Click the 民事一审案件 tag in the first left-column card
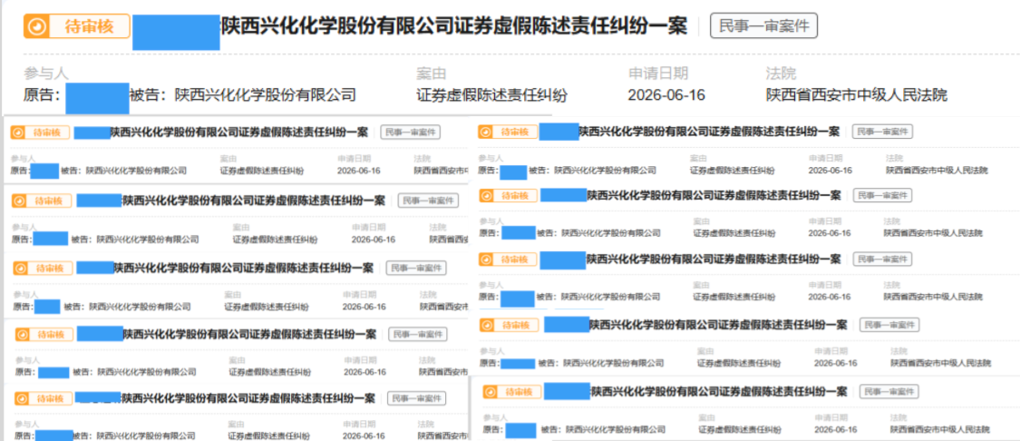1020x441 pixels. click(x=411, y=132)
